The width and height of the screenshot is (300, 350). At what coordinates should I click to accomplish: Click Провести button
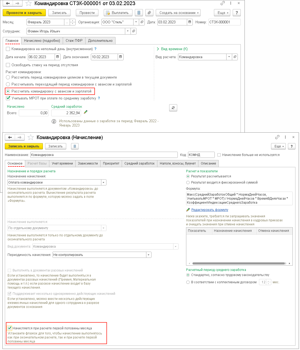point(87,13)
